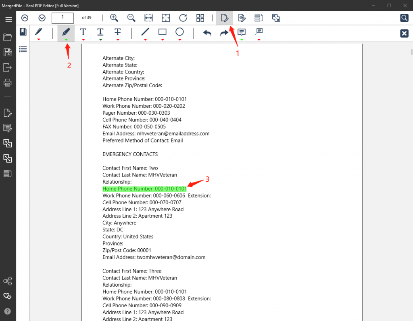Image resolution: width=413 pixels, height=321 pixels.
Task: Click highlighted green Home Phone Number text
Action: click(x=144, y=189)
